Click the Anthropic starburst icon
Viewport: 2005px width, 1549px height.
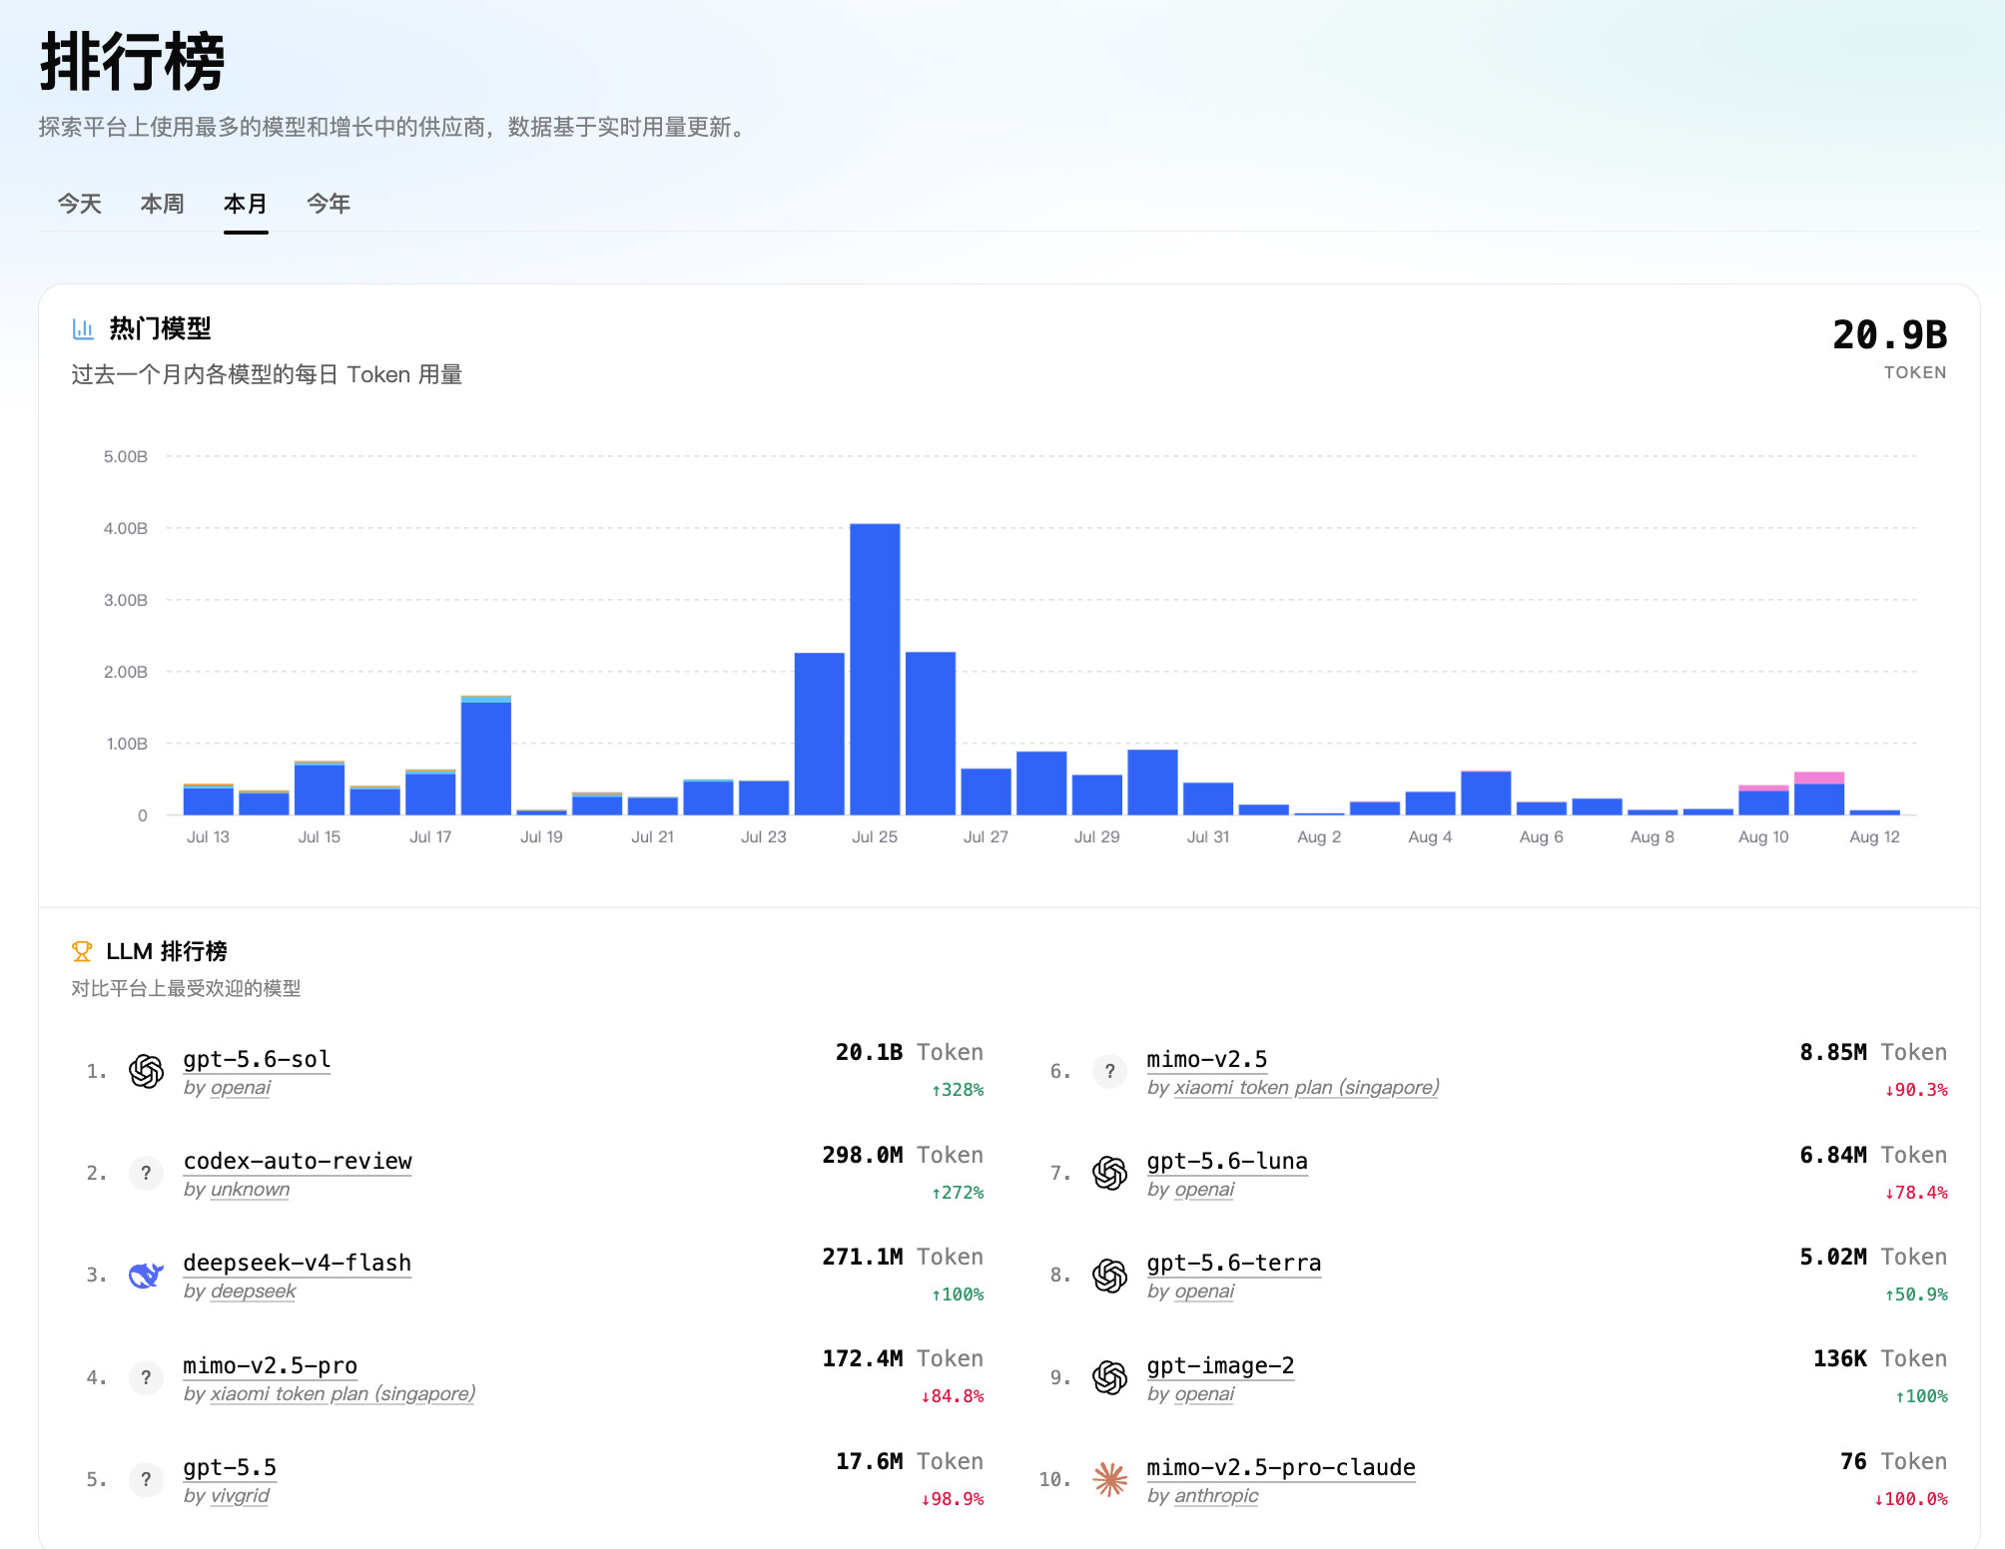pyautogui.click(x=1109, y=1479)
